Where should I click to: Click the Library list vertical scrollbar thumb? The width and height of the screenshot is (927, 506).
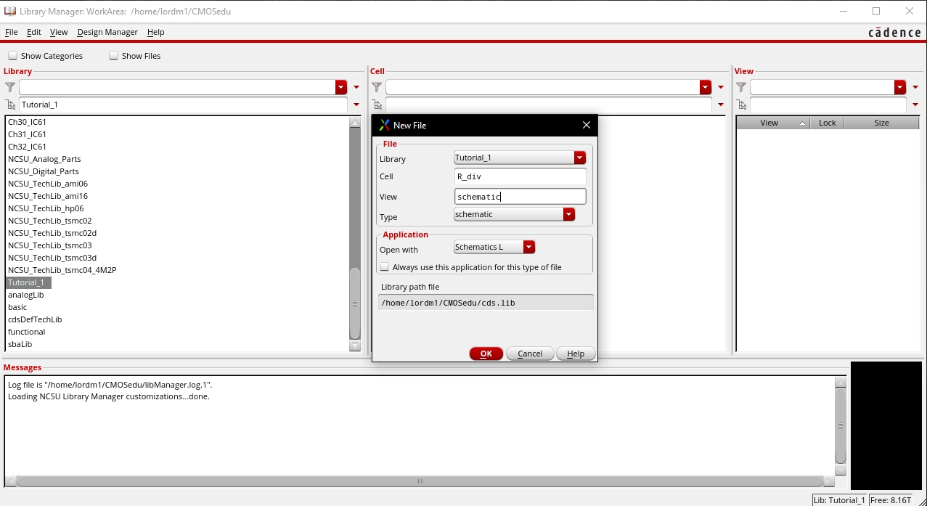(x=355, y=303)
